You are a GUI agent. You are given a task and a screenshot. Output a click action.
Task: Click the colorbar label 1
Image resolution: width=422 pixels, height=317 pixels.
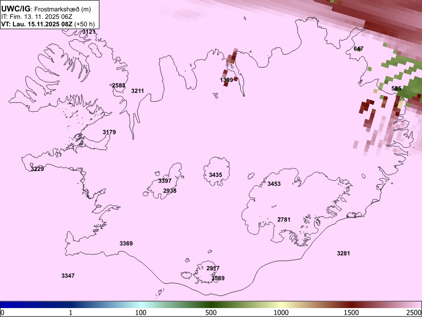pyautogui.click(x=70, y=313)
